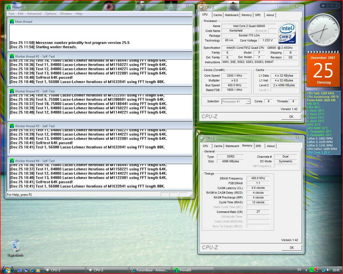
Task: Click first CPU-Z taskbar button
Action: (64, 270)
